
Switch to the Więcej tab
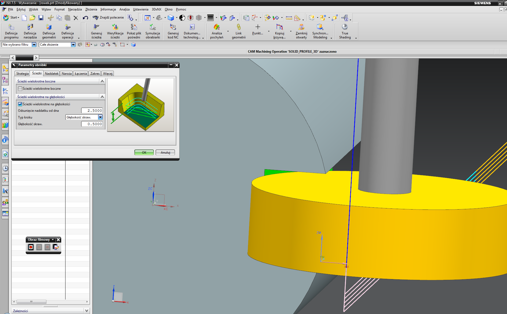108,74
